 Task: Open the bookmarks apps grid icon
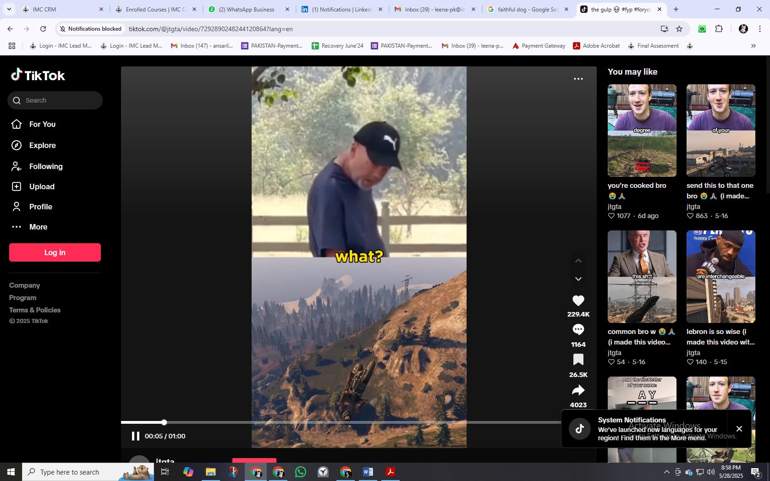click(12, 46)
